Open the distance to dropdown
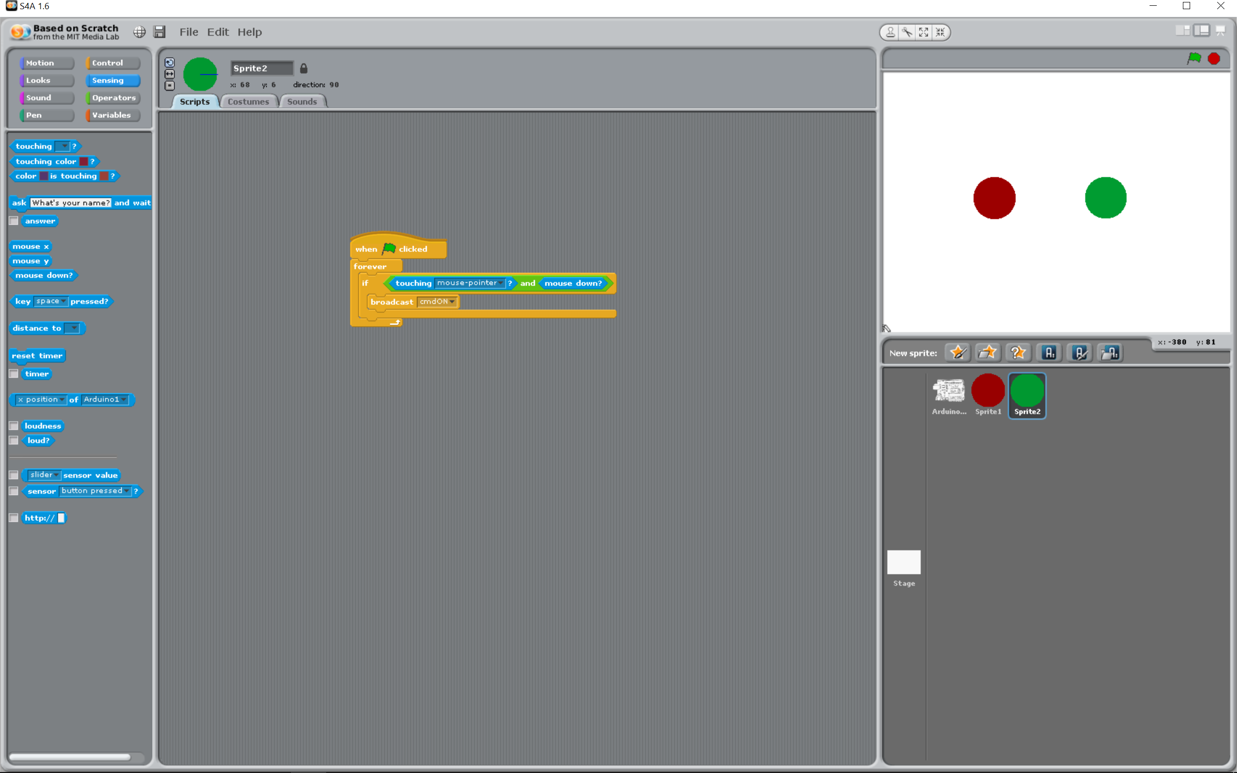 point(72,328)
